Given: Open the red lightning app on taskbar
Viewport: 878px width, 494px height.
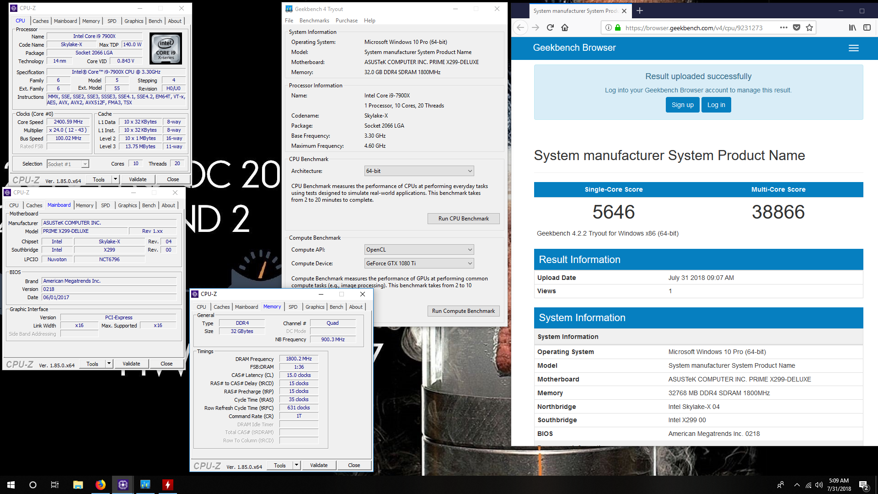Looking at the screenshot, I should (167, 485).
